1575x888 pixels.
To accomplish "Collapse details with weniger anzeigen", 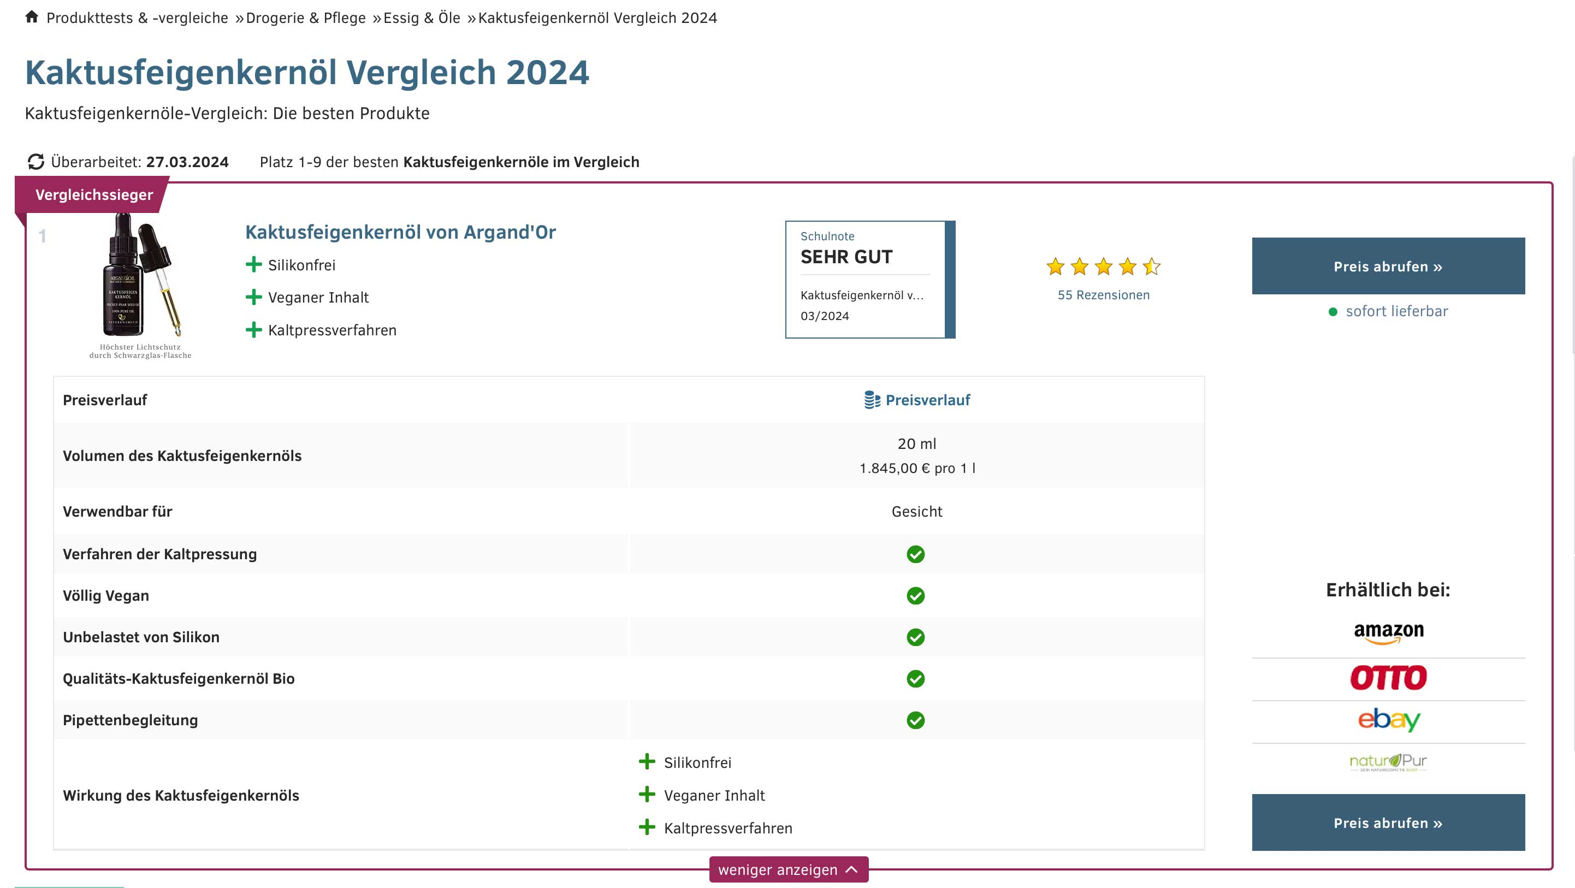I will pyautogui.click(x=789, y=869).
